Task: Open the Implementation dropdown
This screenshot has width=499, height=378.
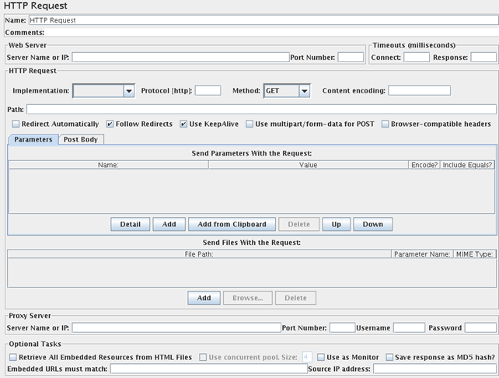Action: (128, 91)
